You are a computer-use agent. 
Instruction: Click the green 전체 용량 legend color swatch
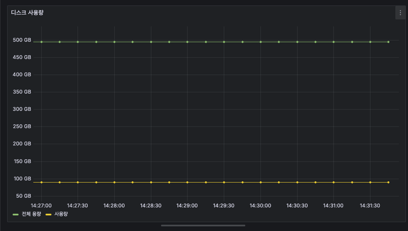16,215
